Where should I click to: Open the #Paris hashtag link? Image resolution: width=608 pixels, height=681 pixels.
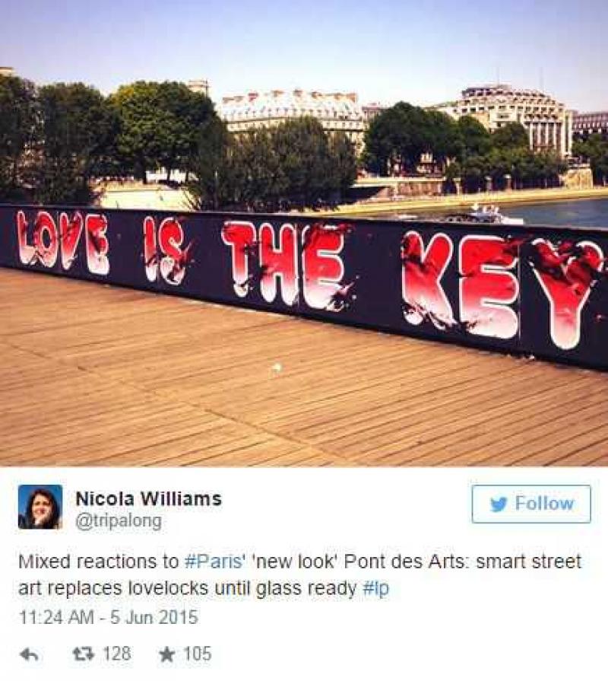tap(213, 561)
